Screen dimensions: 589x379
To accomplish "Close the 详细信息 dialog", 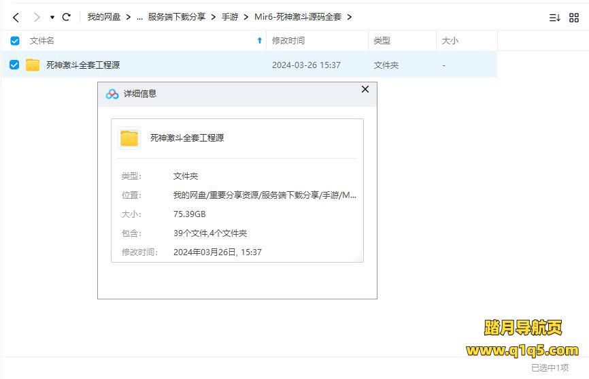I will [365, 89].
